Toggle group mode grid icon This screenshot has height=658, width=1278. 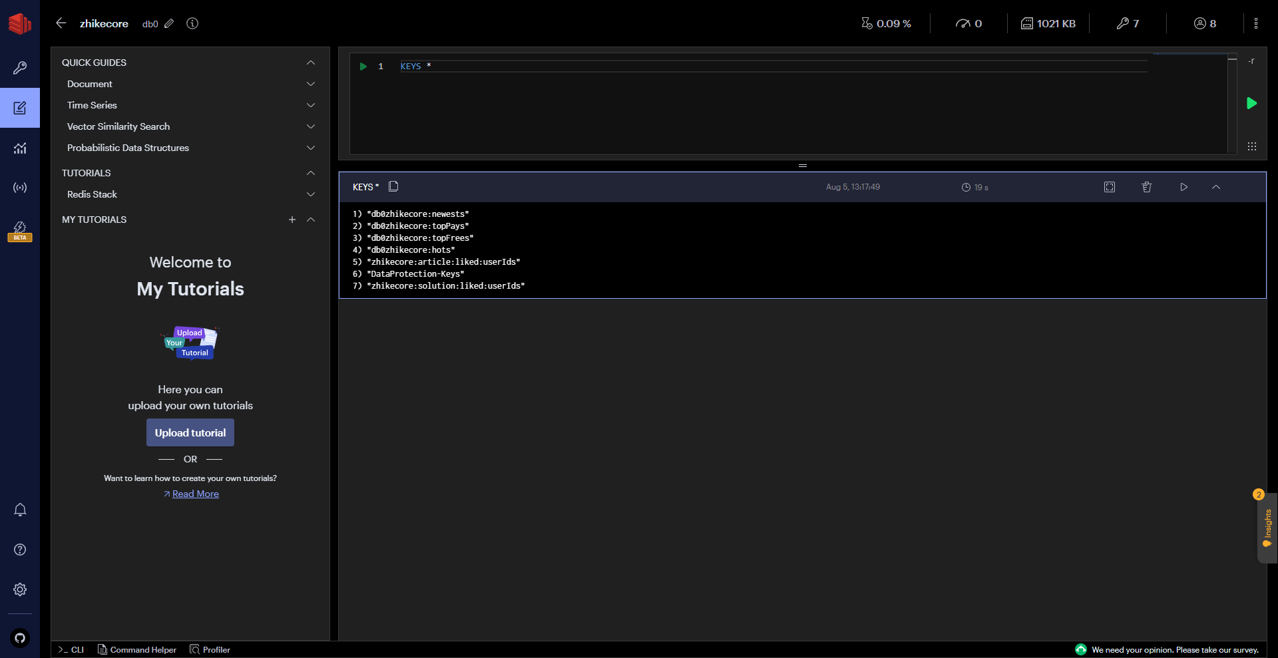pos(1251,146)
